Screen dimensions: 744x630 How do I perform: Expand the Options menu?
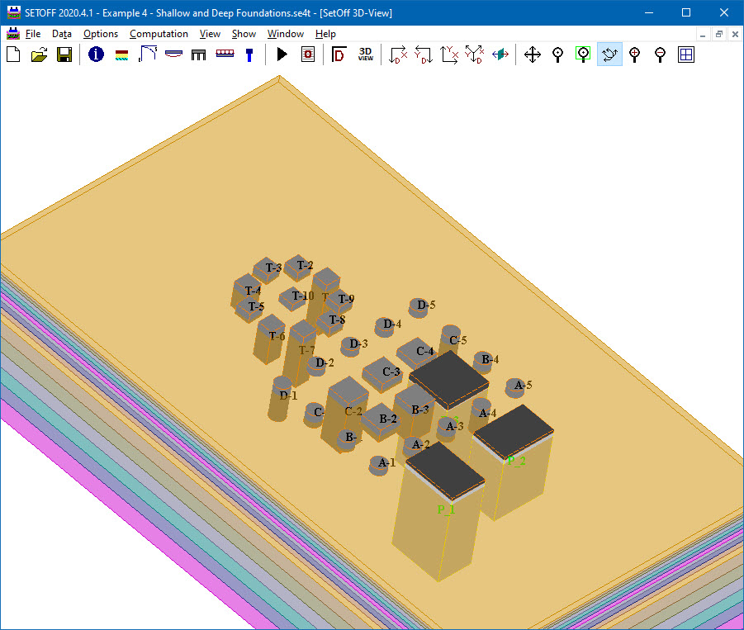click(101, 34)
